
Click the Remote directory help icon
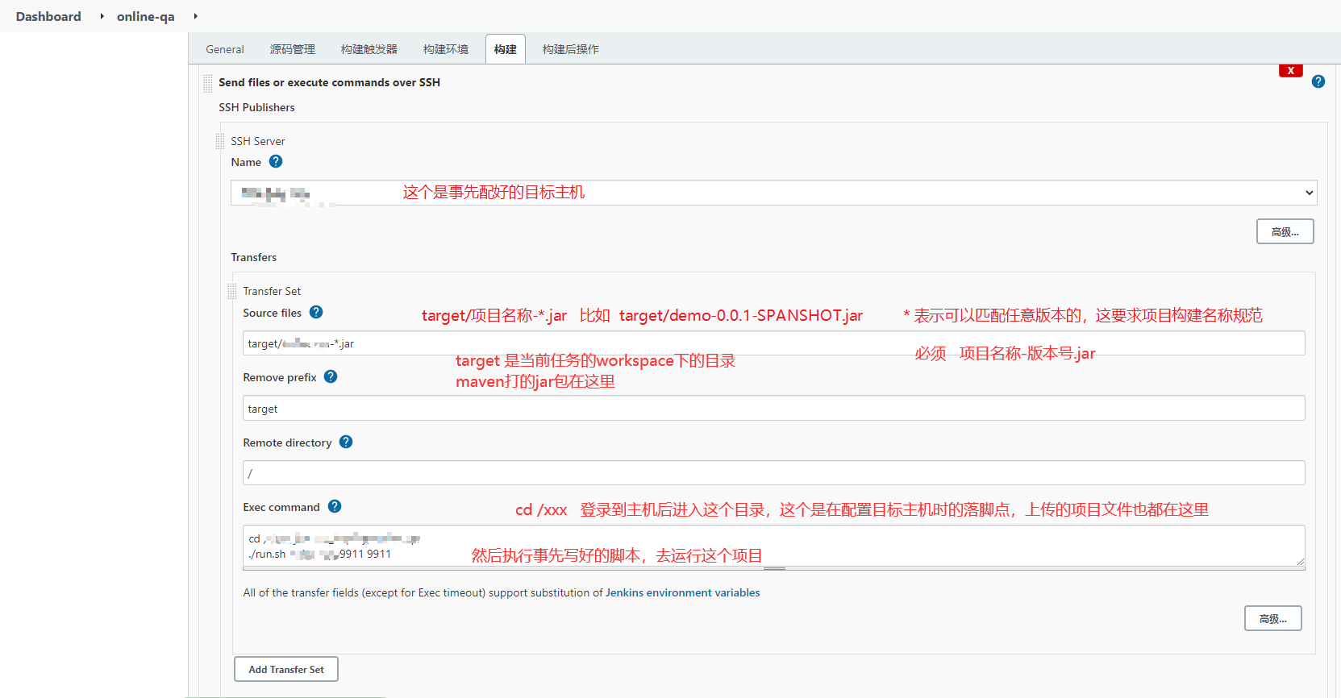346,442
